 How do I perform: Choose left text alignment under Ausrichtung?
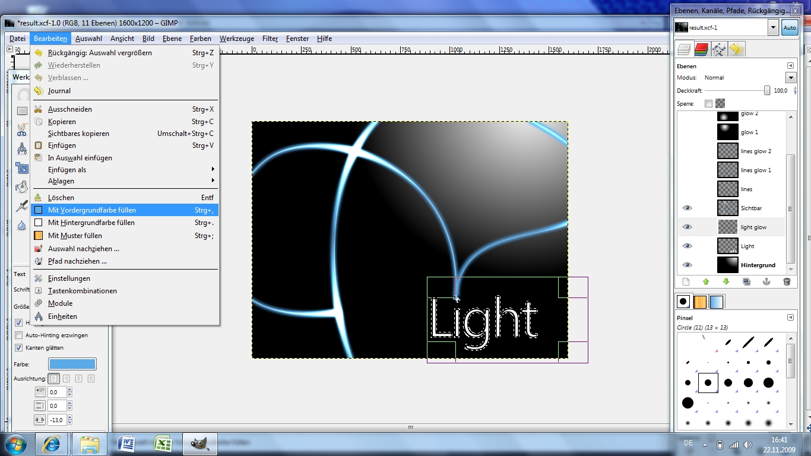click(x=54, y=378)
